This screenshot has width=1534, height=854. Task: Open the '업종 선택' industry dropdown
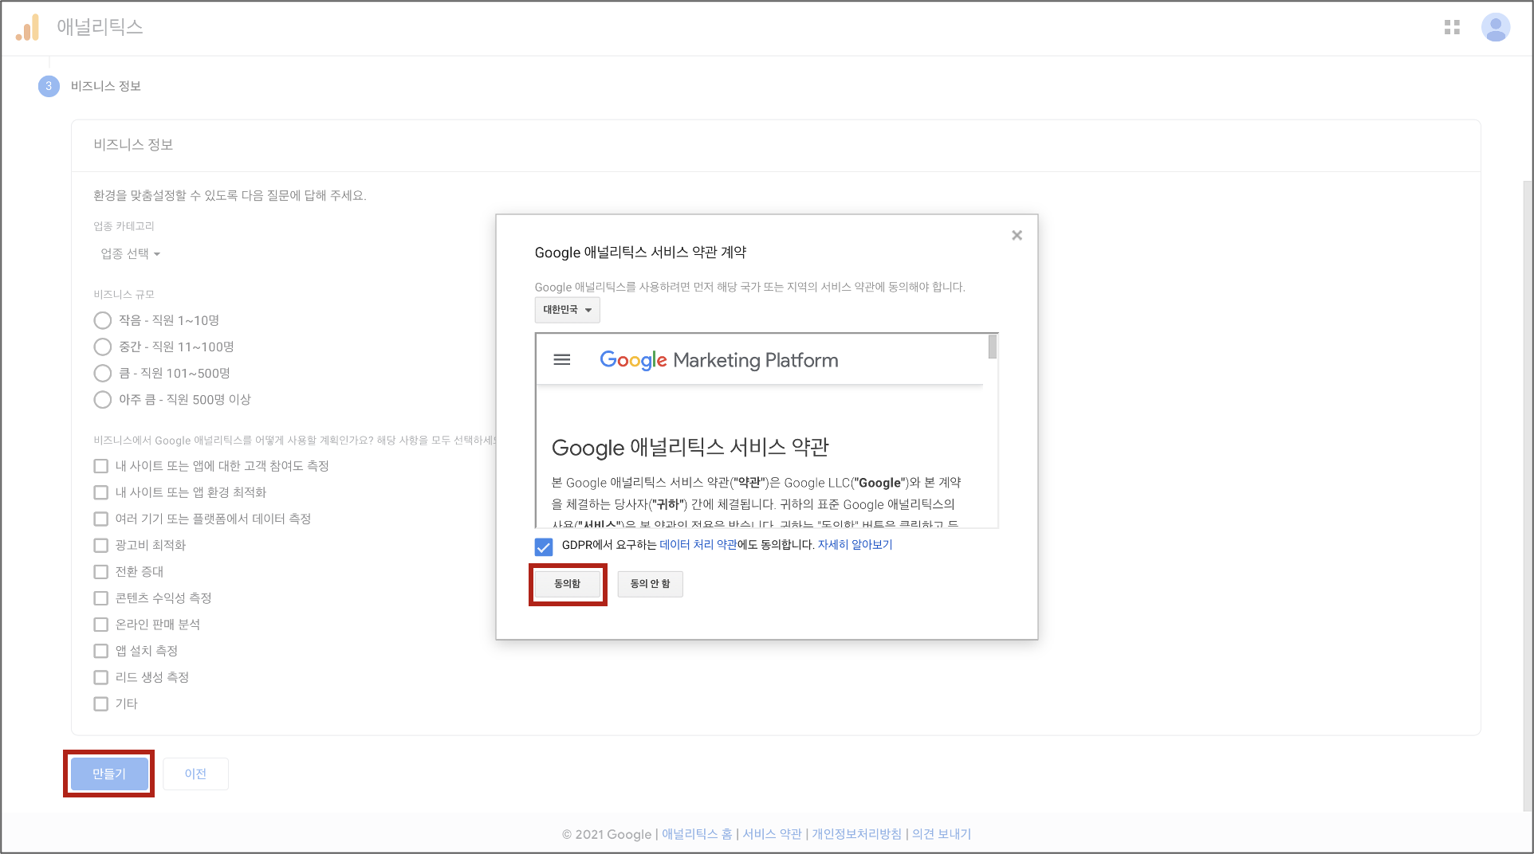click(x=130, y=253)
